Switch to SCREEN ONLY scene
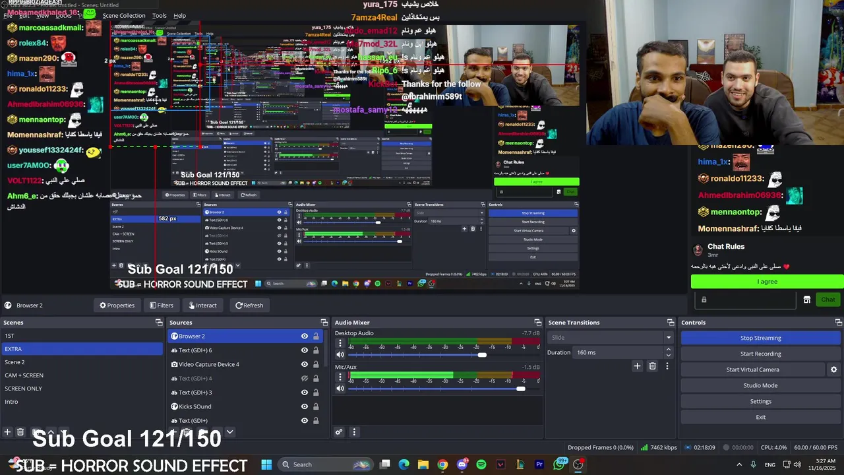Viewport: 844px width, 475px height. point(81,389)
